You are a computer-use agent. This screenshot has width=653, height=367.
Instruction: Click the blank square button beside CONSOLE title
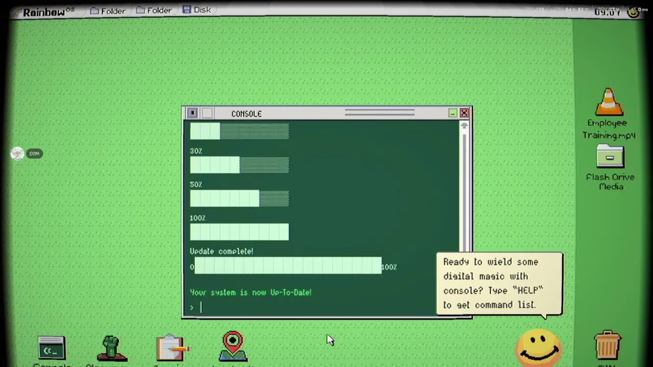(207, 113)
